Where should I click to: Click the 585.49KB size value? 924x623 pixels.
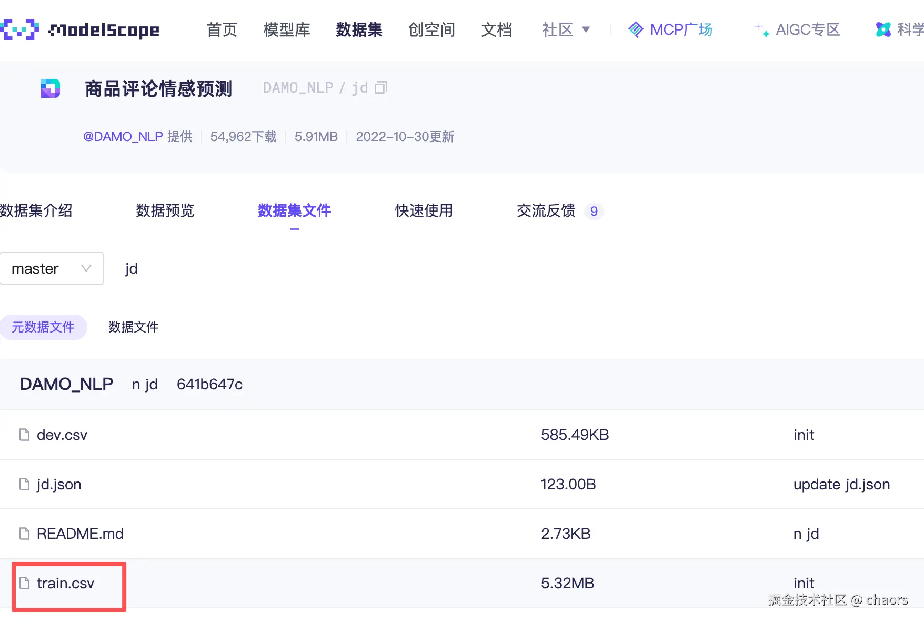point(575,435)
